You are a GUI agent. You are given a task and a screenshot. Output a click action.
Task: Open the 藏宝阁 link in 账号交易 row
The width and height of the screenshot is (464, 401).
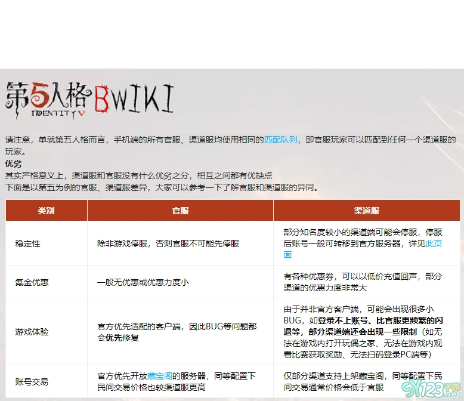tap(159, 376)
